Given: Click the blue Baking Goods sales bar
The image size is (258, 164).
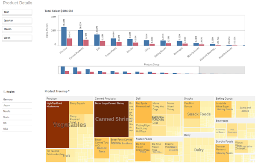Looking at the screenshot, I should coord(163,43).
